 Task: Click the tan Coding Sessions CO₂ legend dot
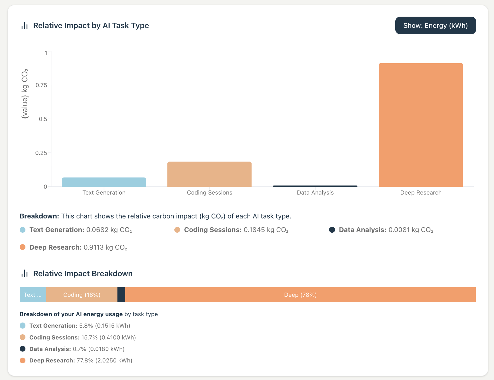tap(177, 230)
